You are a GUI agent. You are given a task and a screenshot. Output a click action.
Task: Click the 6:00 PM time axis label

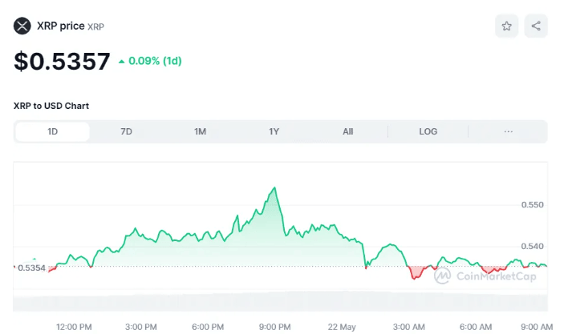coord(208,327)
